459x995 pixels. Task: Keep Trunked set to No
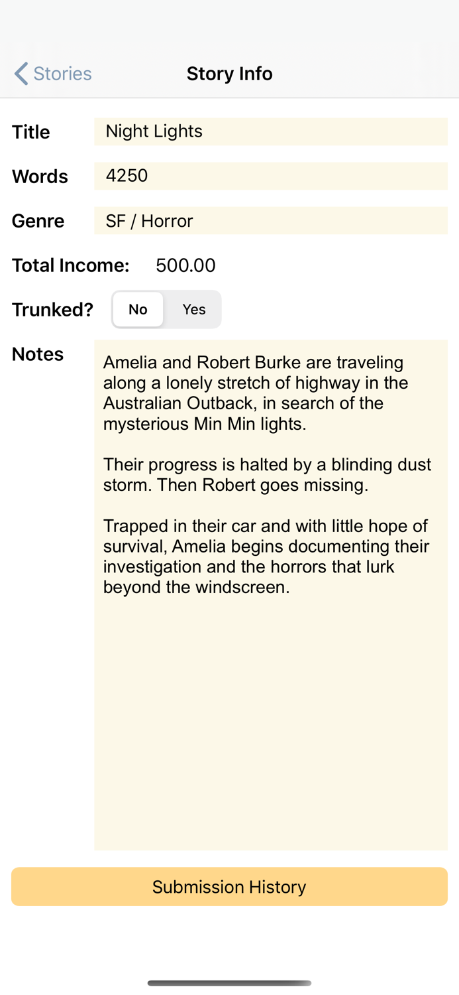[138, 309]
